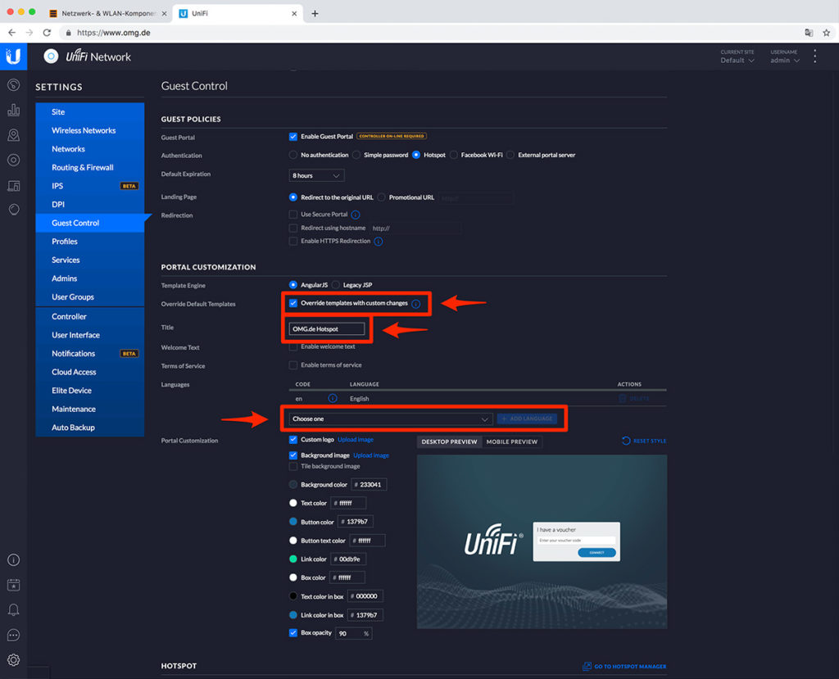
Task: Click the browser forward arrow
Action: 29,33
